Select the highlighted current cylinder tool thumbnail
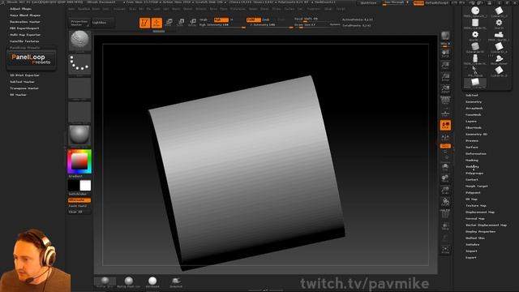Image resolution: width=519 pixels, height=292 pixels. (475, 83)
